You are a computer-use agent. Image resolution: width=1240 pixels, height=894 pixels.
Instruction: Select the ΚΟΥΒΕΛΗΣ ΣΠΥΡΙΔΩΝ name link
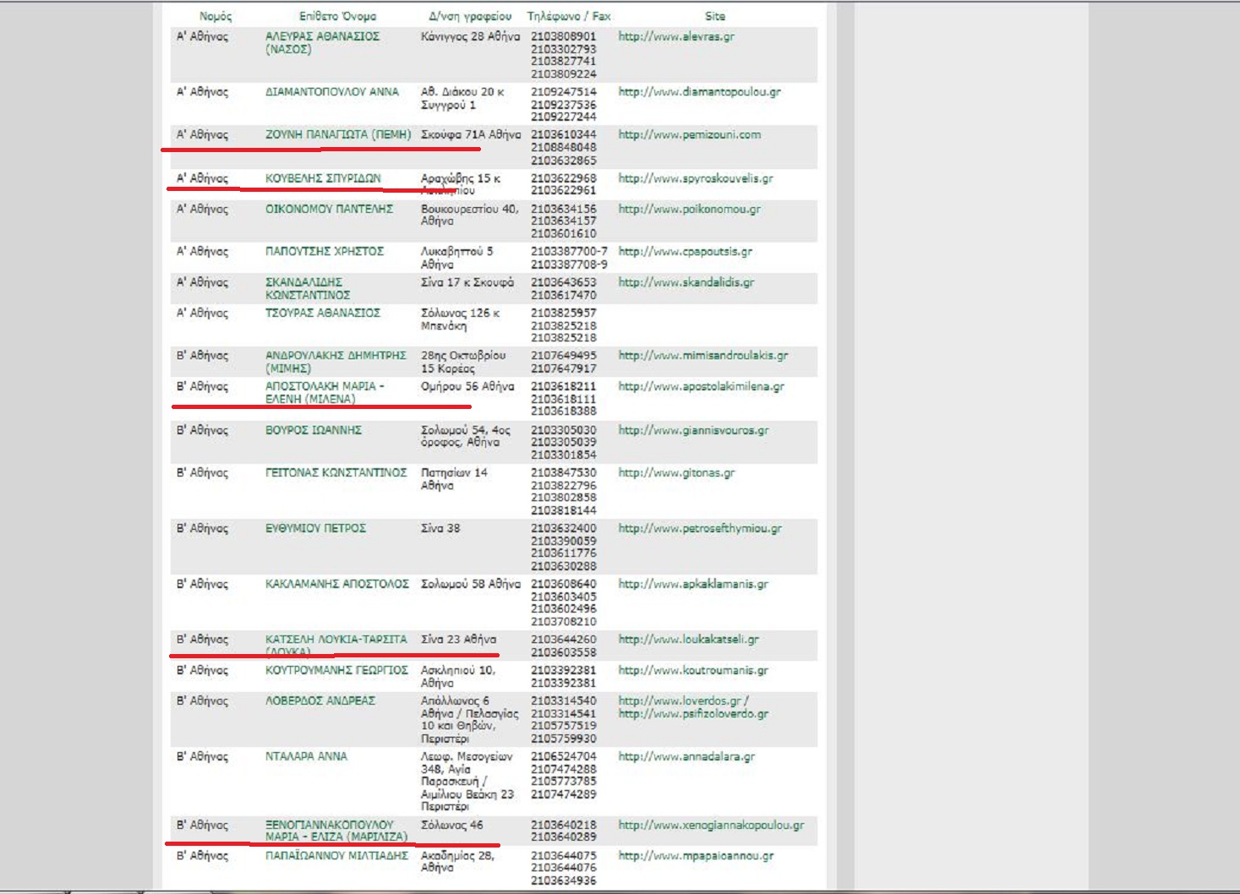pyautogui.click(x=323, y=178)
